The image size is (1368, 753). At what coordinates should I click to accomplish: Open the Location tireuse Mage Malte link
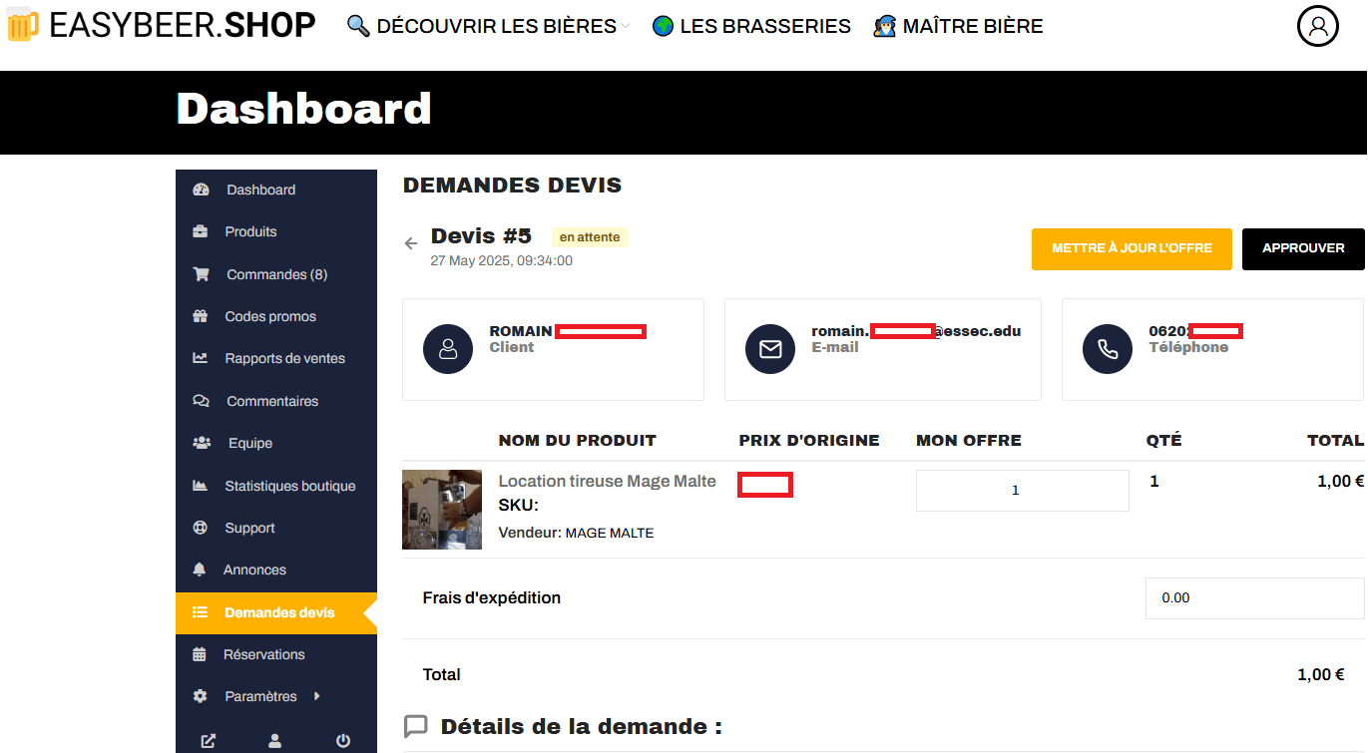tap(607, 481)
